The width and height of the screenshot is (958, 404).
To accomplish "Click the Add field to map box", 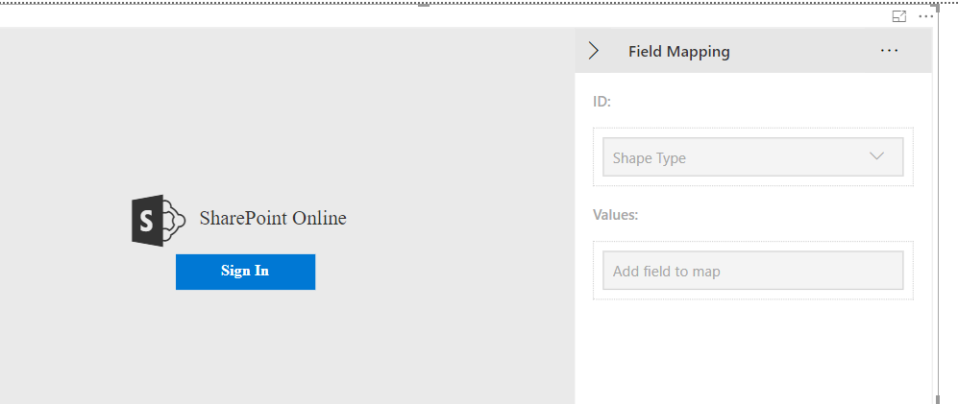I will 752,271.
